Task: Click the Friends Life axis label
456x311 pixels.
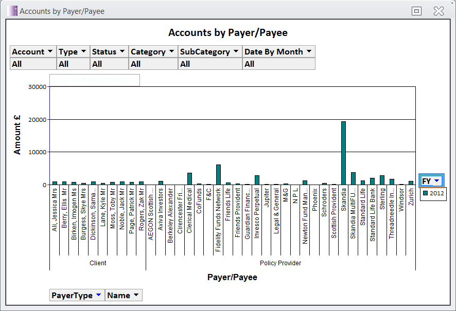Action: [227, 205]
